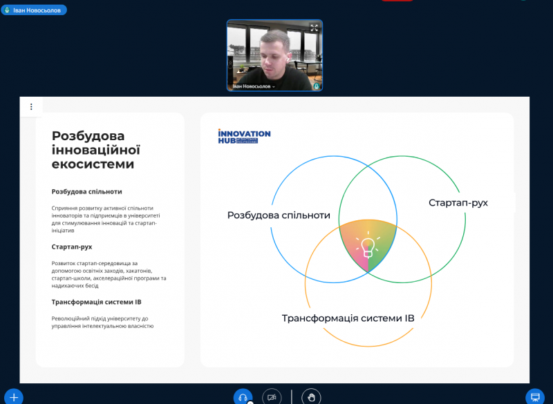This screenshot has height=404, width=553.
Task: Click the microphone icon in talking indicator
Action: click(7, 10)
